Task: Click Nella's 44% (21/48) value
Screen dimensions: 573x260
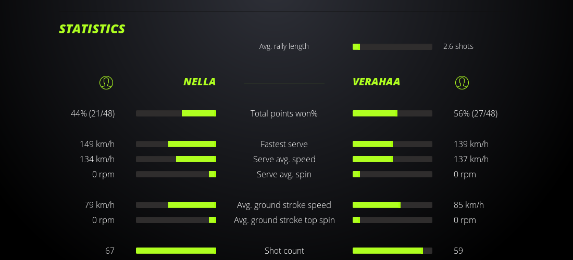Action: (x=93, y=113)
